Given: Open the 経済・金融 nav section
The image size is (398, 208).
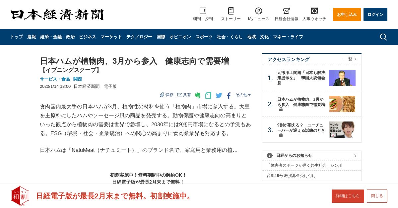Looking at the screenshot, I should point(51,37).
